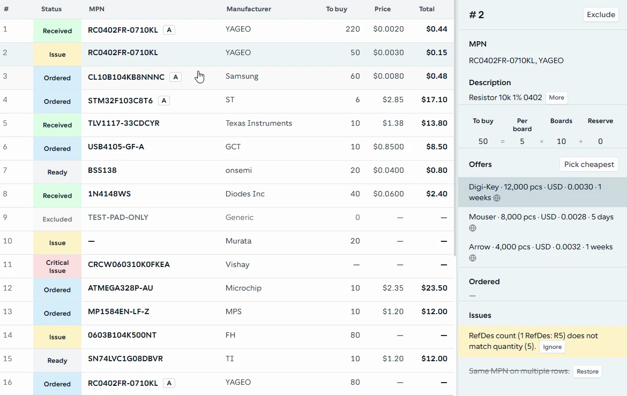Viewport: 627px width, 396px height.
Task: Click the A badge on row 16 RC0402FR-0710KL
Action: point(169,383)
